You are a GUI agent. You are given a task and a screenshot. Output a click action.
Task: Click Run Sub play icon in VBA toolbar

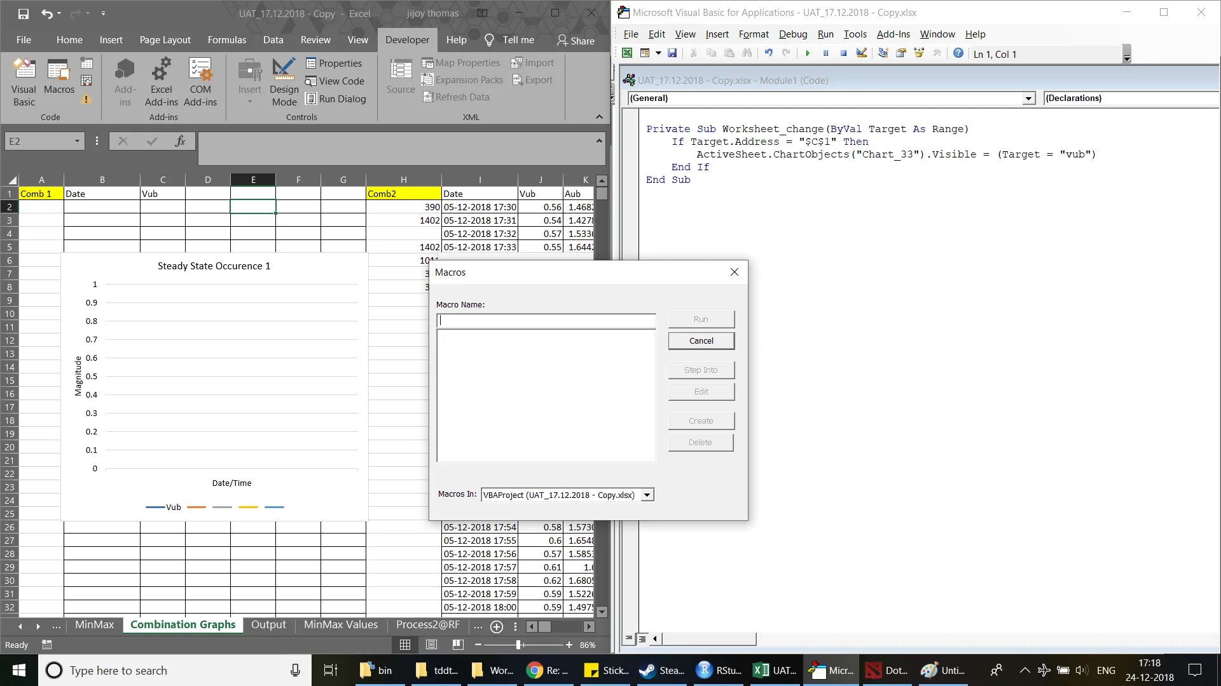(808, 53)
